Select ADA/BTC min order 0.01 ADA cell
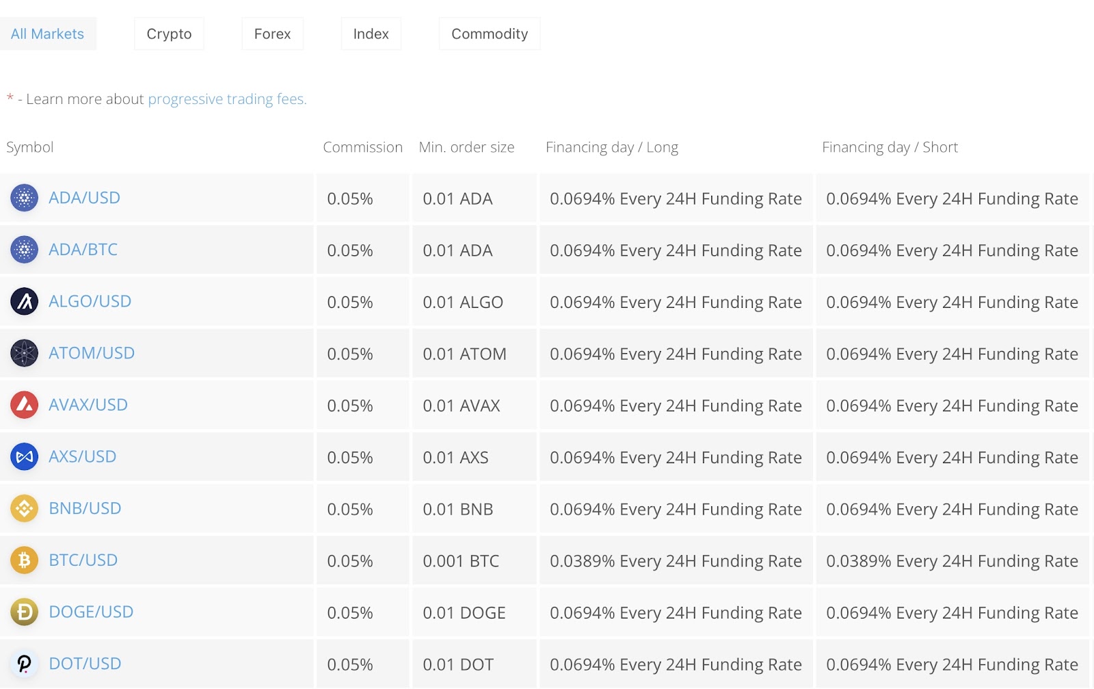 tap(474, 250)
